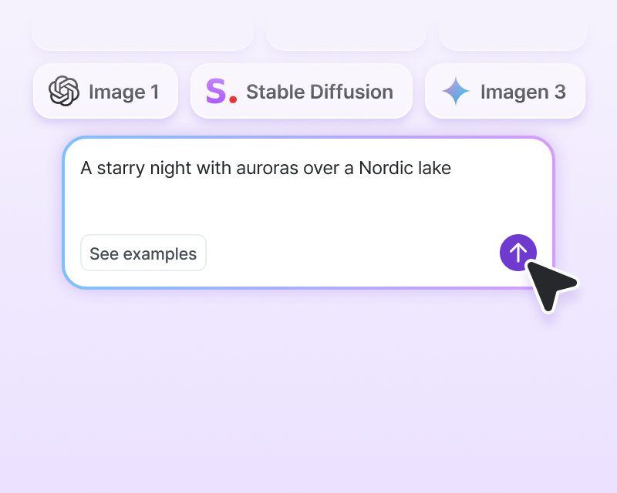Place cursor in the starry night prompt text

click(x=265, y=168)
